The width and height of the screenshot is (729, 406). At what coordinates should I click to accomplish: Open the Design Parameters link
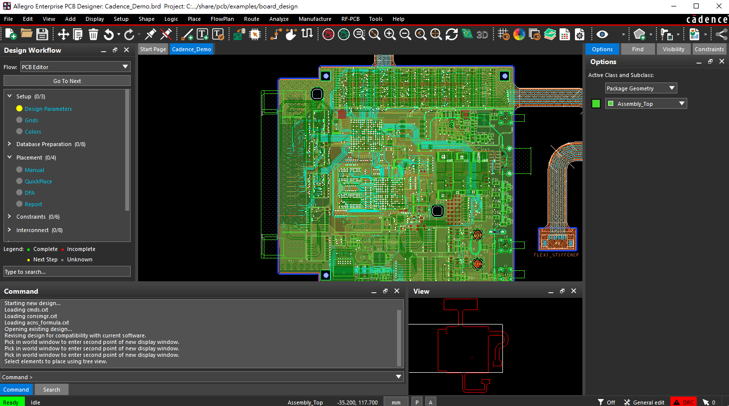pyautogui.click(x=48, y=109)
